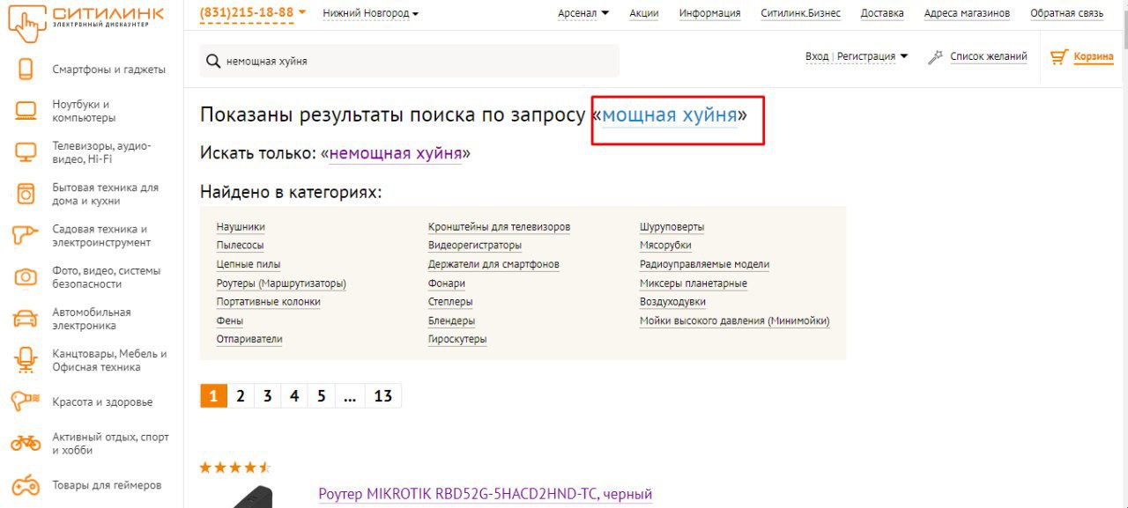
Task: Select the laptop icon for Ноутбуки и компьютеры
Action: pyautogui.click(x=26, y=111)
